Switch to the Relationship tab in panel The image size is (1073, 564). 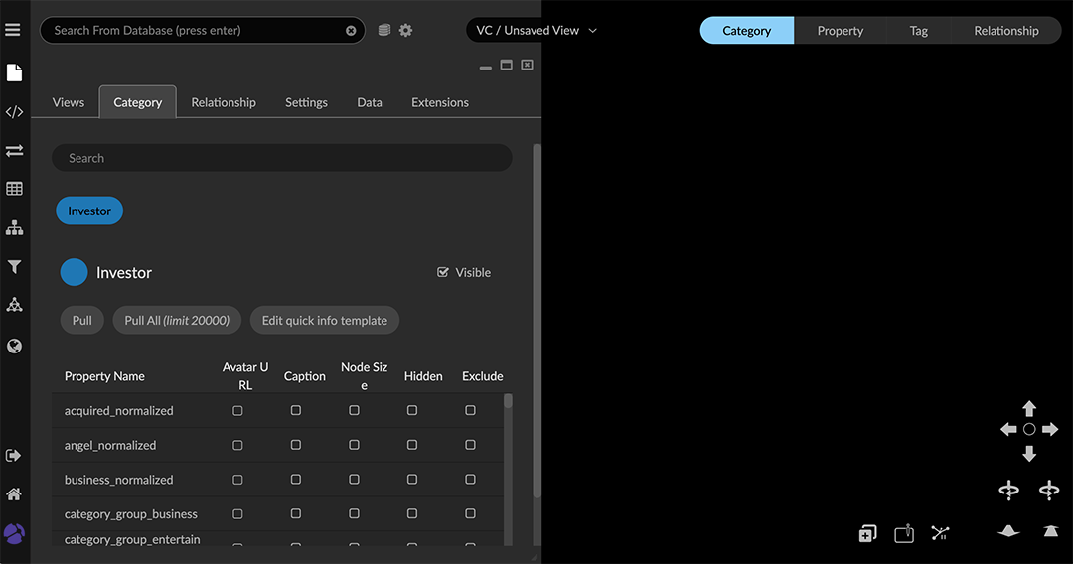click(x=224, y=102)
